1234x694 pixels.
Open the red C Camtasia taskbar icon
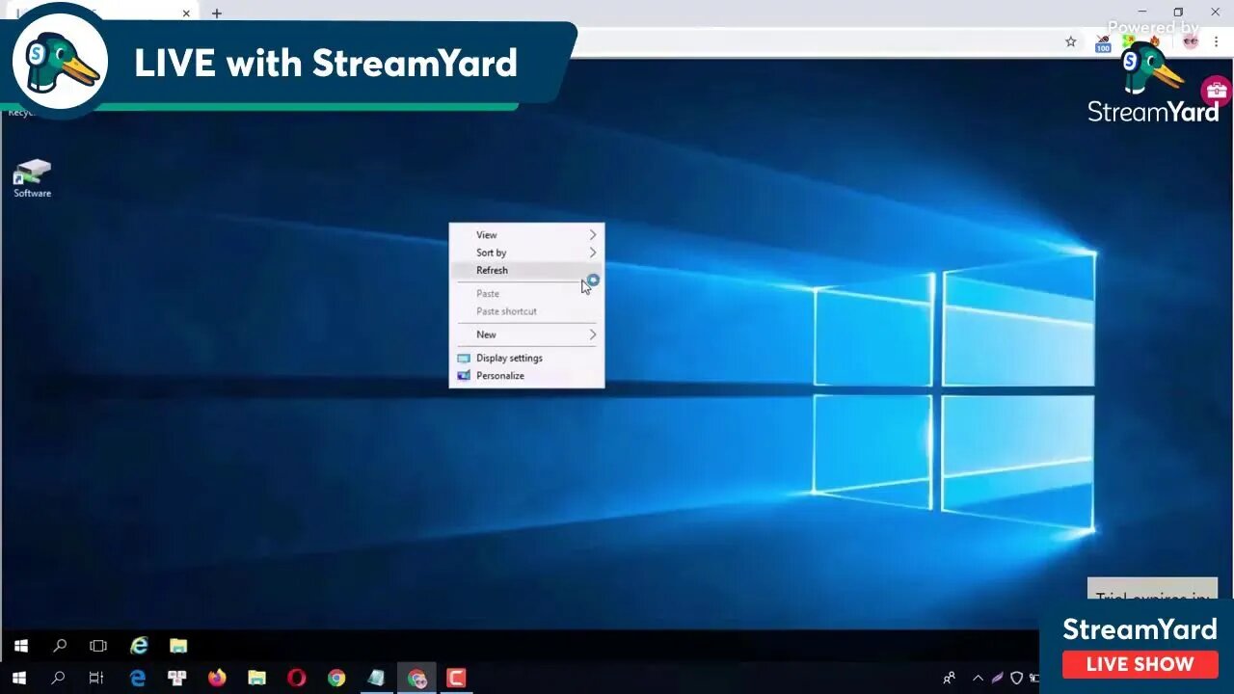(x=456, y=678)
